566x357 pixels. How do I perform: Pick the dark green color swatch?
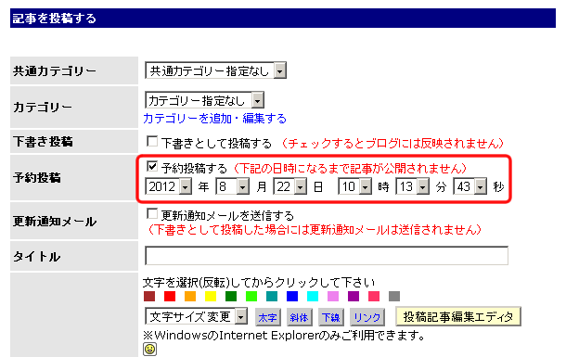(x=231, y=297)
